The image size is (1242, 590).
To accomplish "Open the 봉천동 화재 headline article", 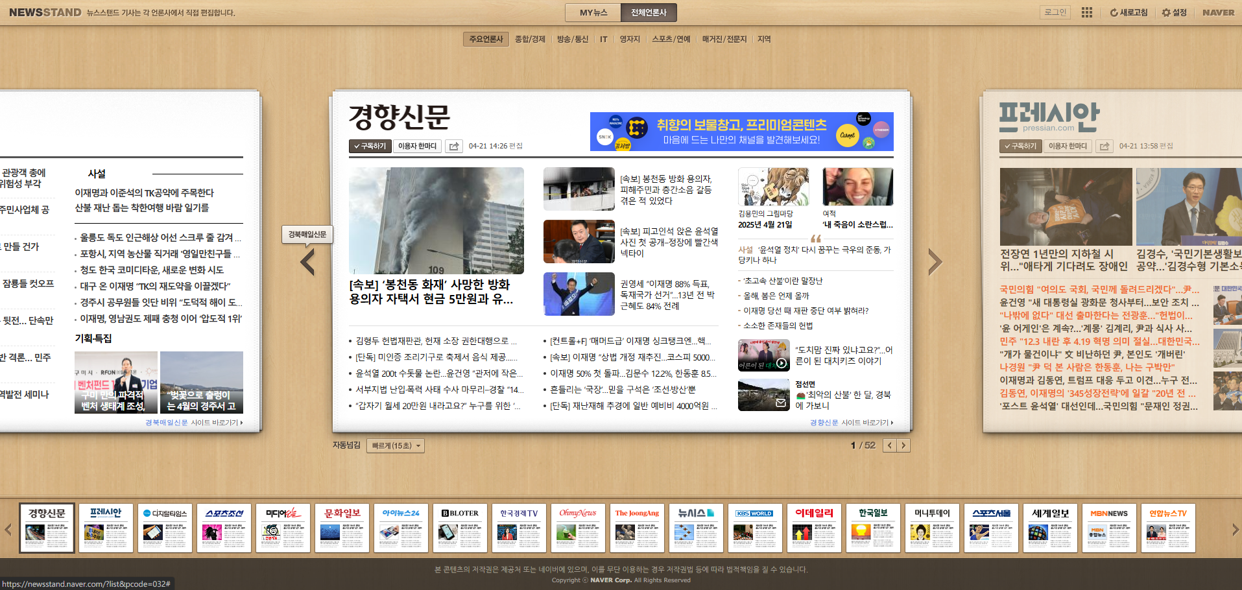I will [431, 292].
